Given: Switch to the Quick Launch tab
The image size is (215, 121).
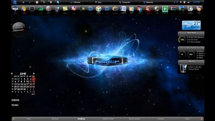Looking at the screenshot, I should (x=134, y=119).
